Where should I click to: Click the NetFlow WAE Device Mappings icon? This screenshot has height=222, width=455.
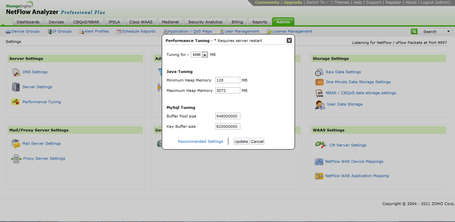click(319, 162)
